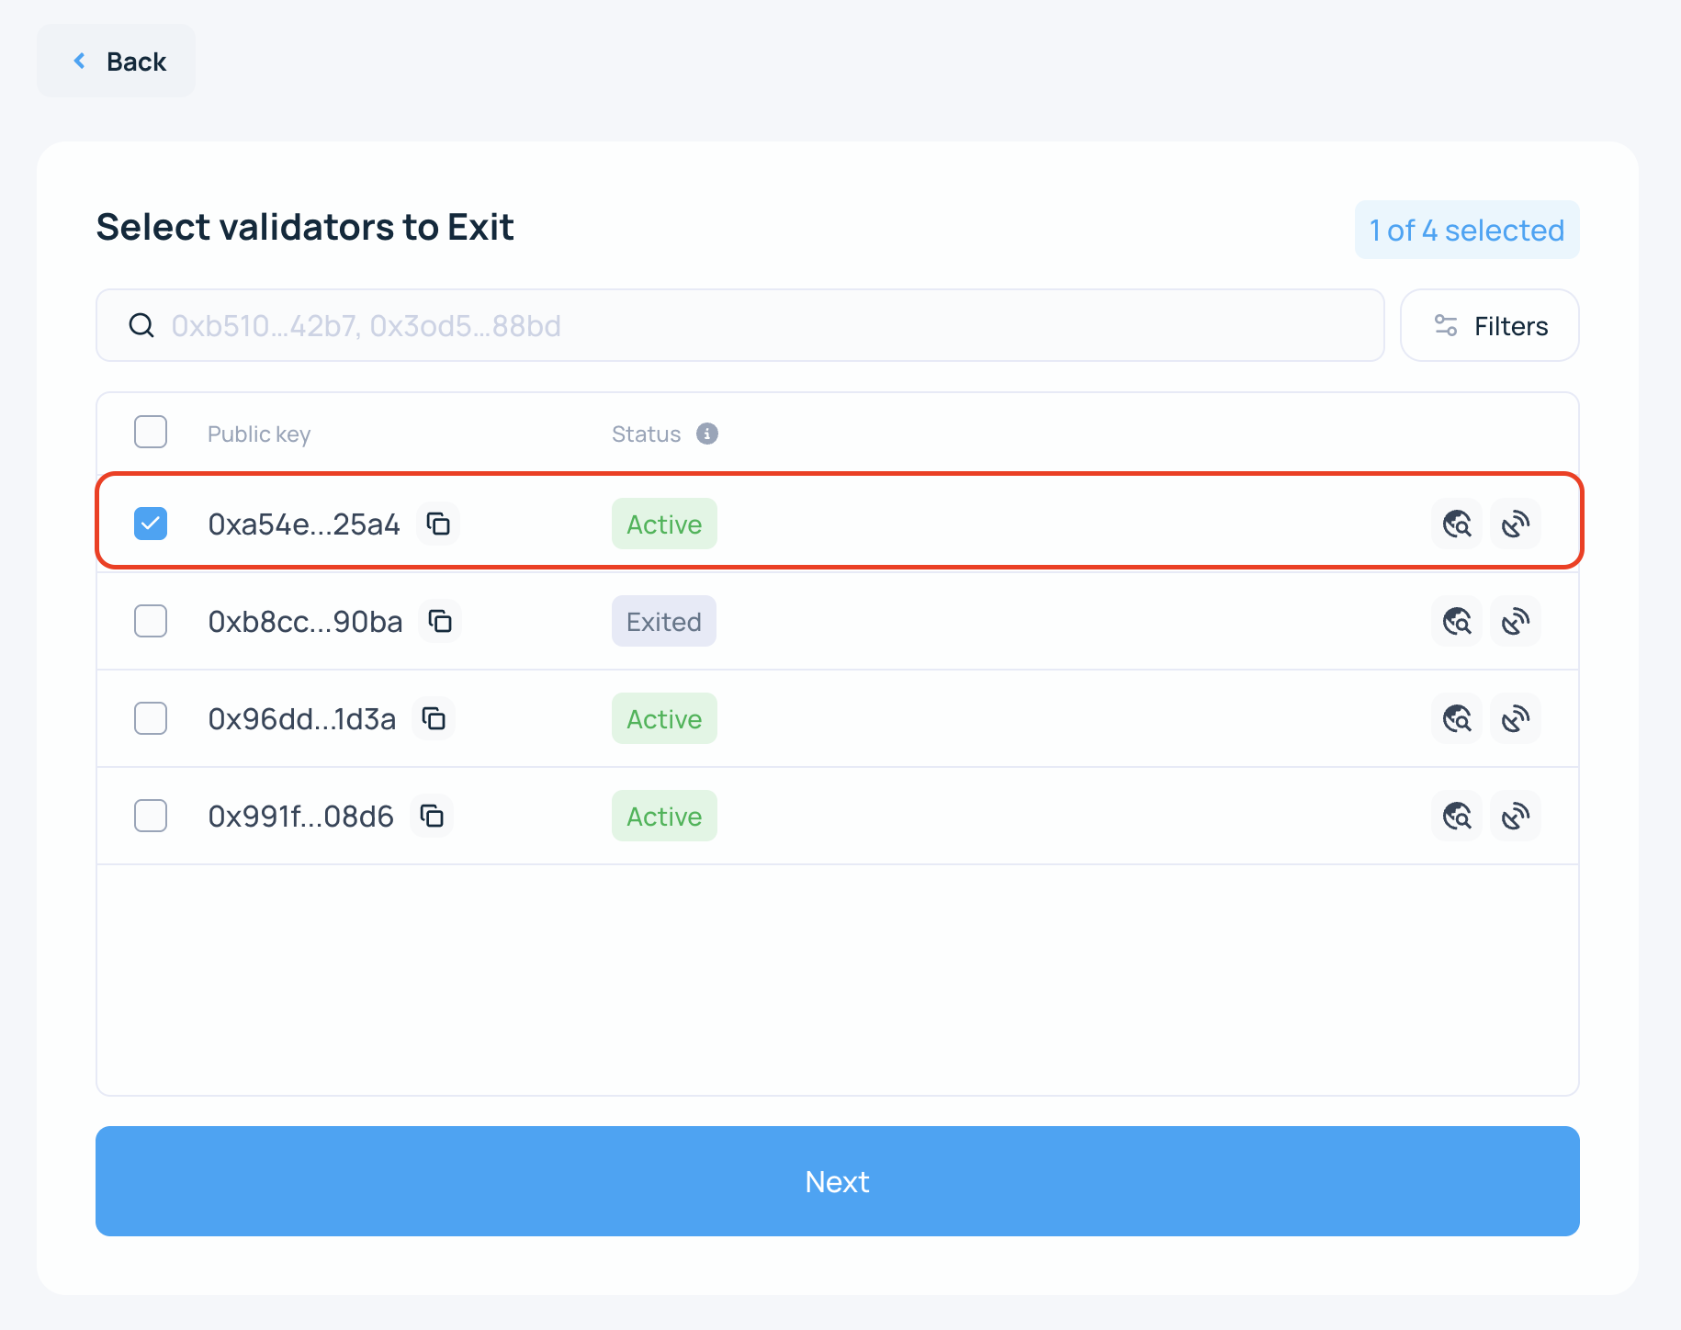The width and height of the screenshot is (1681, 1330).
Task: Click the broadcast icon for validator 0xa54e...25a4
Action: [1516, 524]
